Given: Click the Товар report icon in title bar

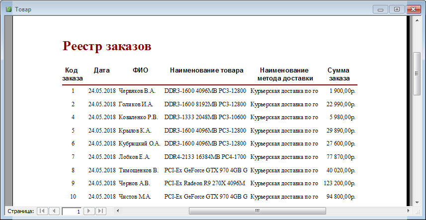Looking at the screenshot, I should (8, 9).
